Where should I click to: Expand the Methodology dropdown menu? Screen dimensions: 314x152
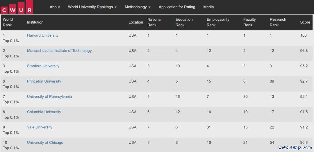point(138,7)
